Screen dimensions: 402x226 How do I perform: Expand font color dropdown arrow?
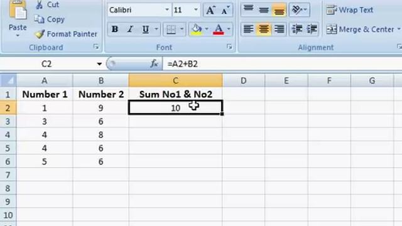click(x=229, y=30)
